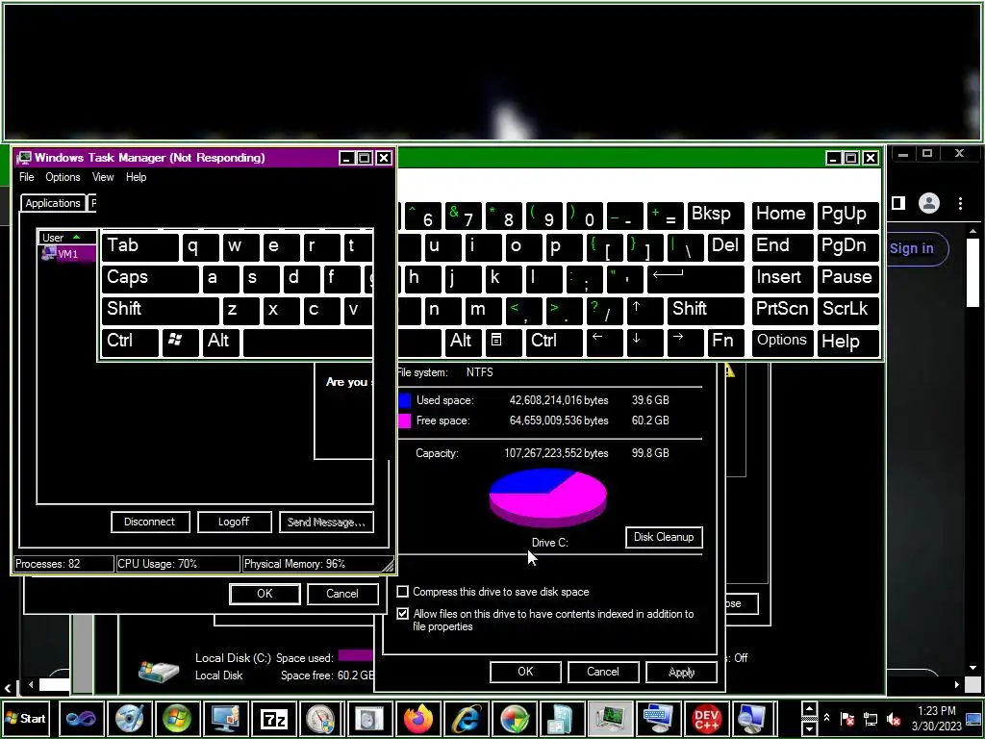
Task: Open Firefox from the taskbar
Action: point(417,718)
